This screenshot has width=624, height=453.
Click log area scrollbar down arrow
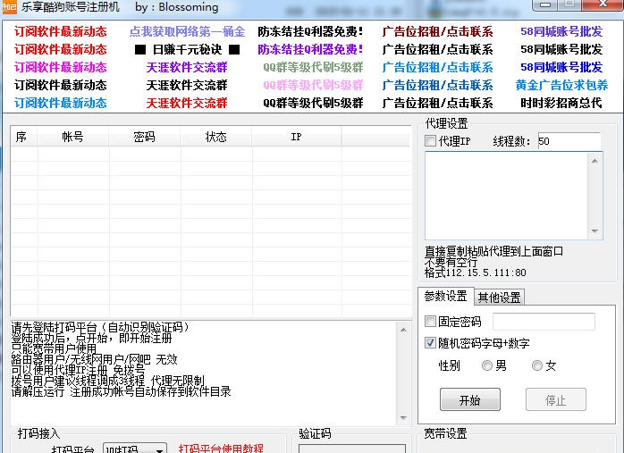(x=403, y=417)
